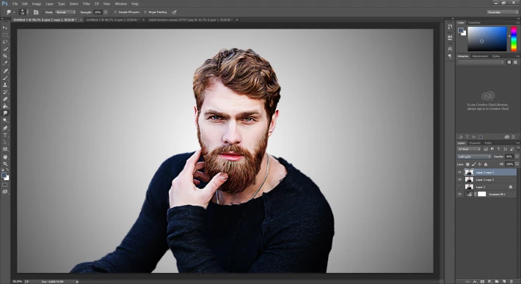521x284 pixels.
Task: Click the Strength value field
Action: (x=98, y=12)
